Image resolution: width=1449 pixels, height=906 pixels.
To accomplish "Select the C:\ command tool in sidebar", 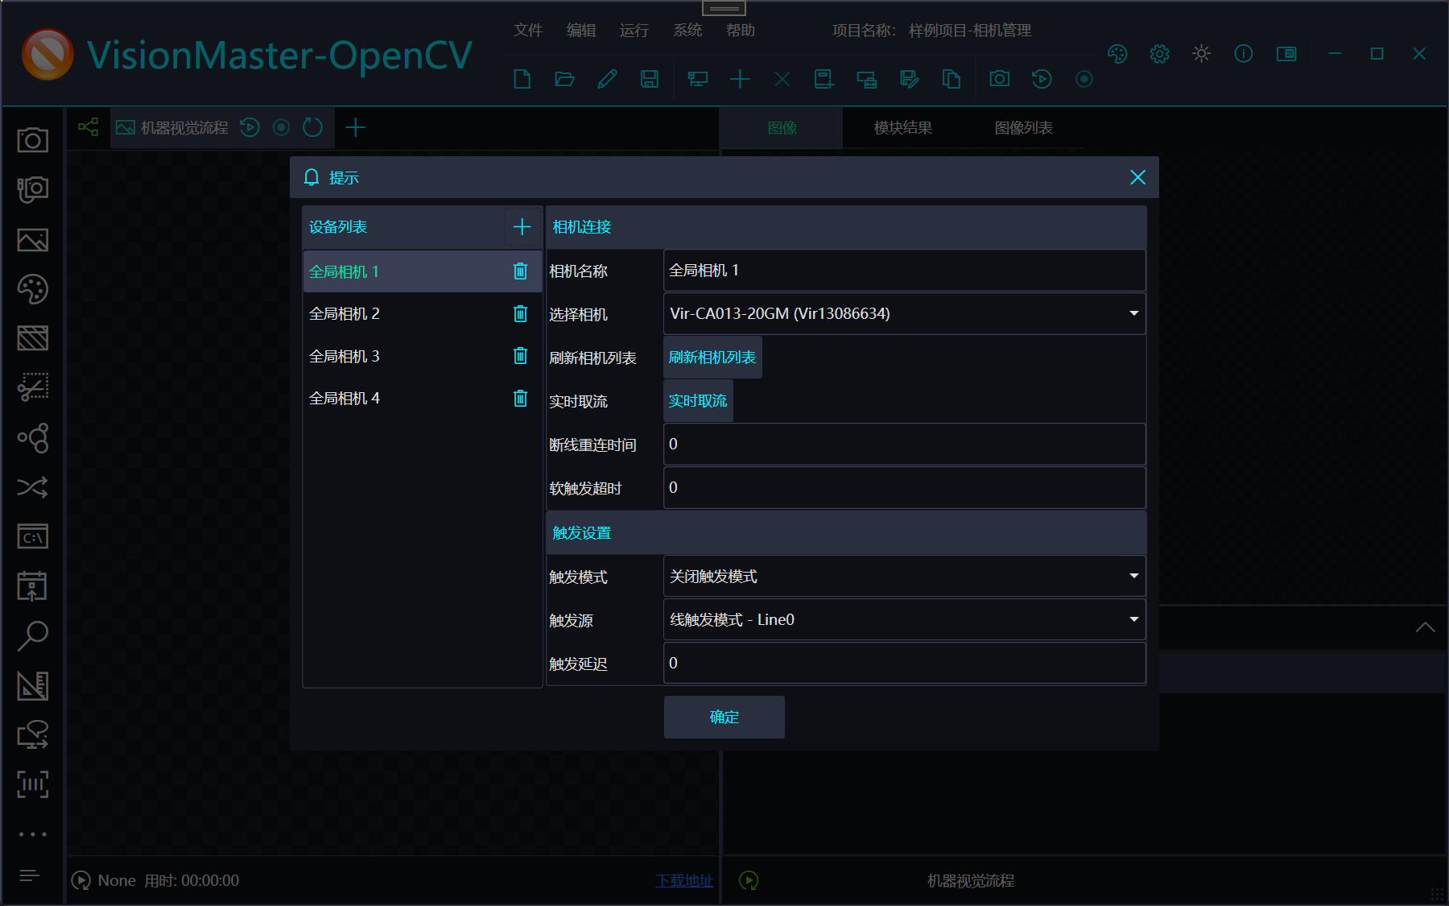I will 33,536.
